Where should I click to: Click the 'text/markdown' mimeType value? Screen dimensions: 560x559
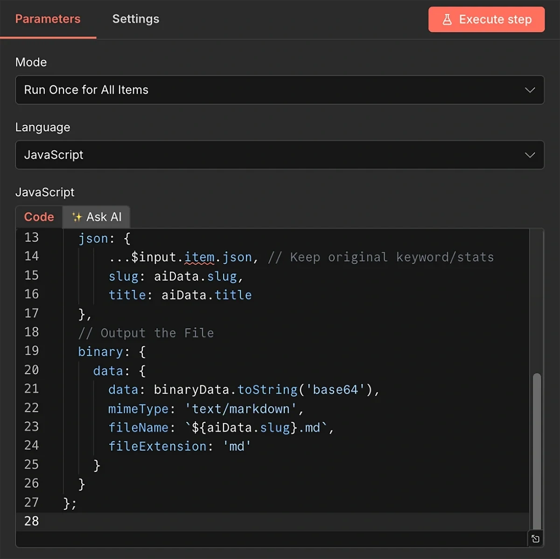click(x=243, y=408)
